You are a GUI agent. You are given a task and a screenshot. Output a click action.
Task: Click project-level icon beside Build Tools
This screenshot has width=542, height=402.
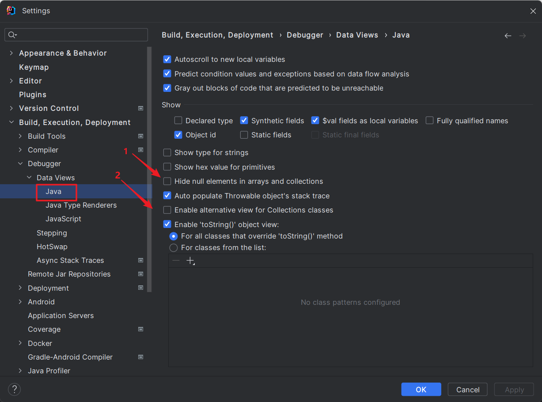pos(140,136)
